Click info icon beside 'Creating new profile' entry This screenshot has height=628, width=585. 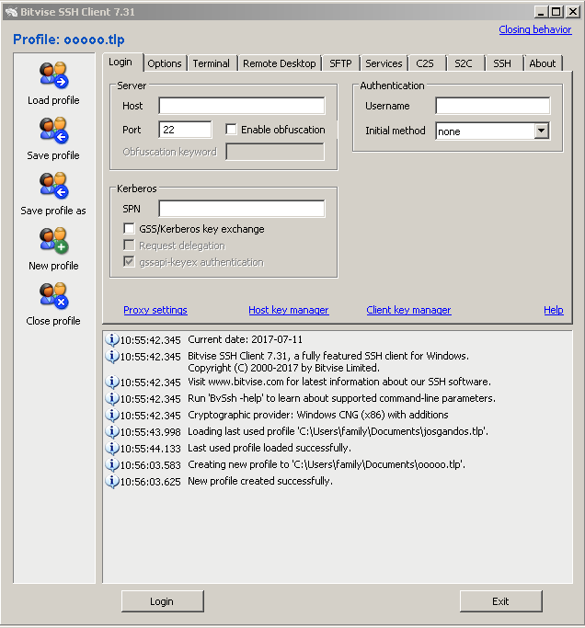(x=112, y=464)
